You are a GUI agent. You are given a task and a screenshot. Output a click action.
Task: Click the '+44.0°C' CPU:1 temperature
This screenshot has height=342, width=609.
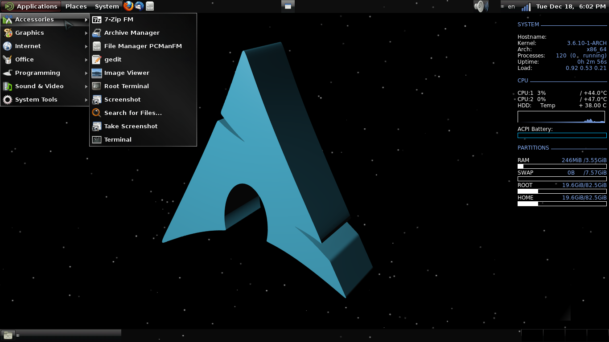595,93
